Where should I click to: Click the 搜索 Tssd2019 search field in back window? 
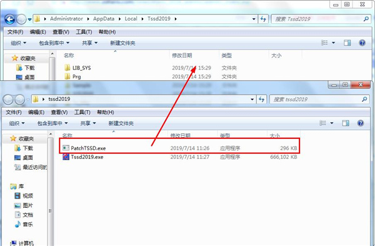(x=317, y=19)
